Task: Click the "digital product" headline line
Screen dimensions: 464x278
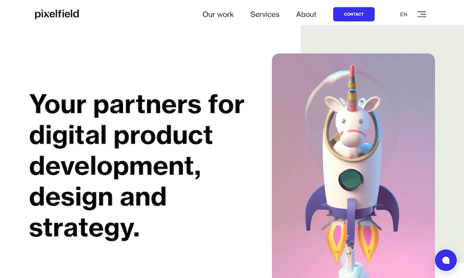Action: (121, 135)
